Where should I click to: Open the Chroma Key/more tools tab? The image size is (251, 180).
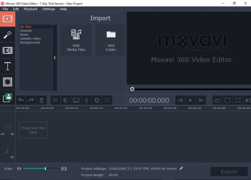pyautogui.click(x=7, y=98)
